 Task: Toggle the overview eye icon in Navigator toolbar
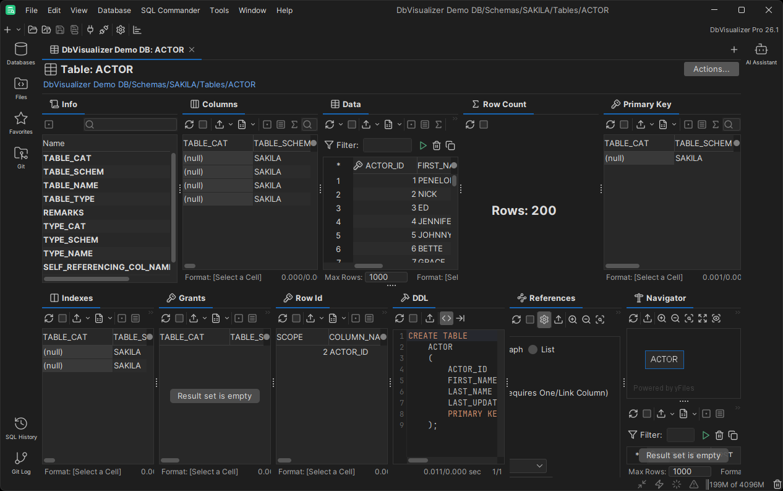tap(716, 318)
